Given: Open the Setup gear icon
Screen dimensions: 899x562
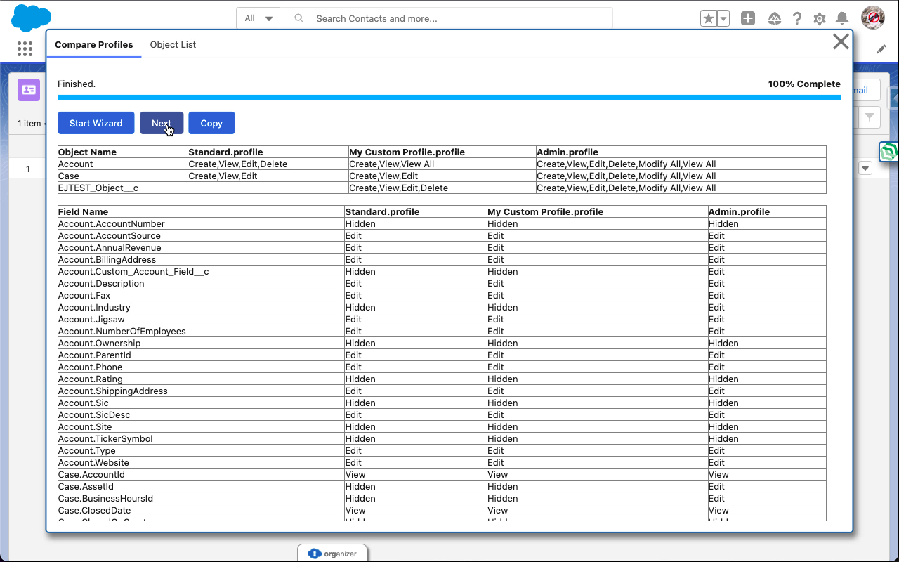Looking at the screenshot, I should [x=820, y=19].
